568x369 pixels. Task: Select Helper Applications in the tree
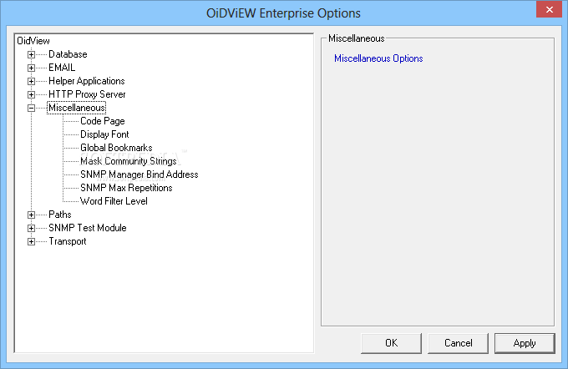click(87, 81)
